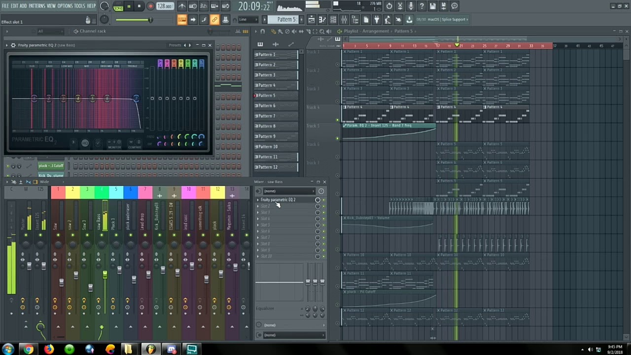631x355 pixels.
Task: Open the playlist view icon
Action: [312, 20]
